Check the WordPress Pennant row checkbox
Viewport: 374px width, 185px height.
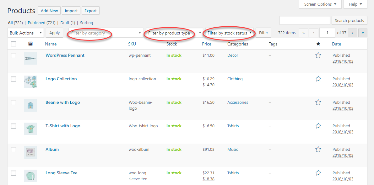coord(14,55)
